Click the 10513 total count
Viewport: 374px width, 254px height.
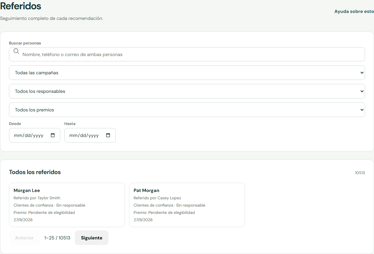(360, 173)
